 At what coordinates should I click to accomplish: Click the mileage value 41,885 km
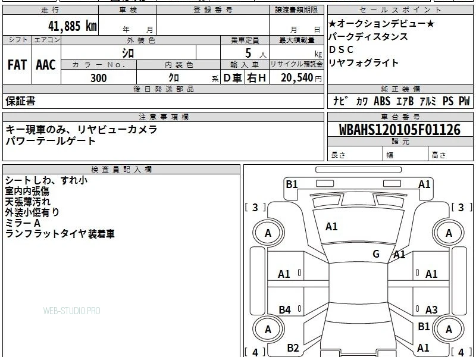73,26
